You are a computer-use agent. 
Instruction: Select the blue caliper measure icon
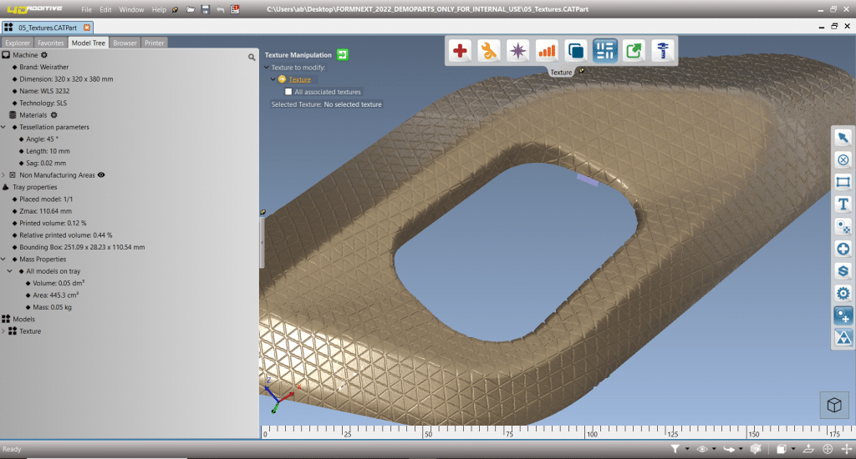coord(662,51)
